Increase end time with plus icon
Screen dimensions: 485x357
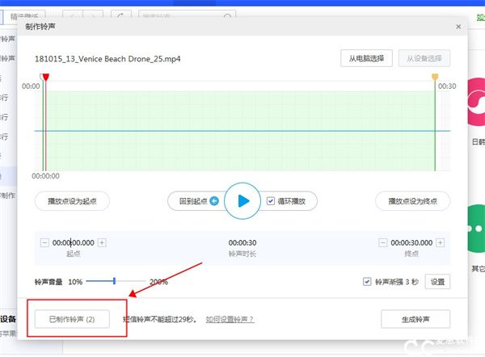coord(441,242)
